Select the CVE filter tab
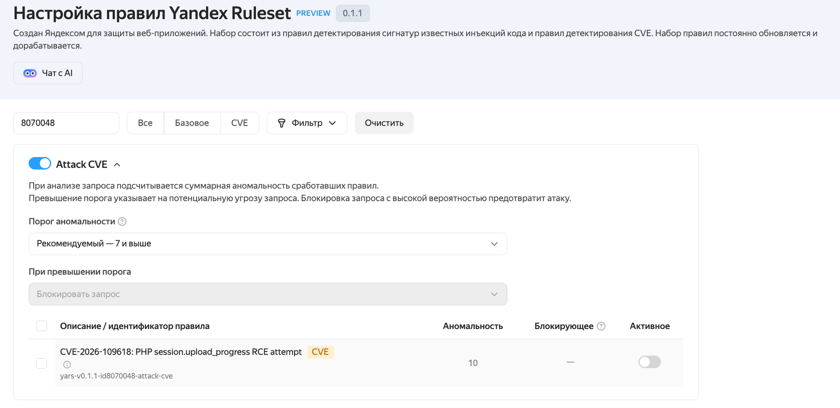Image resolution: width=840 pixels, height=408 pixels. [x=239, y=123]
